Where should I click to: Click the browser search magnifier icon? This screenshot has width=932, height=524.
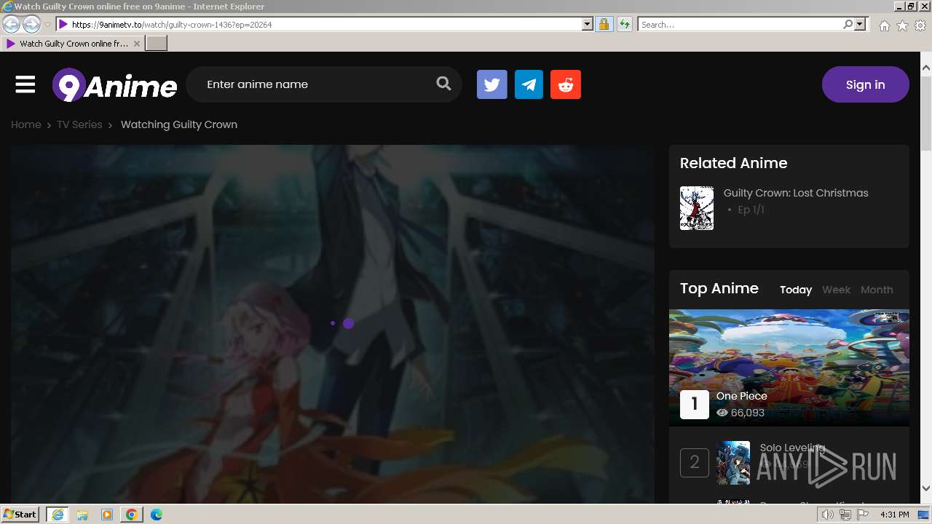[x=848, y=24]
